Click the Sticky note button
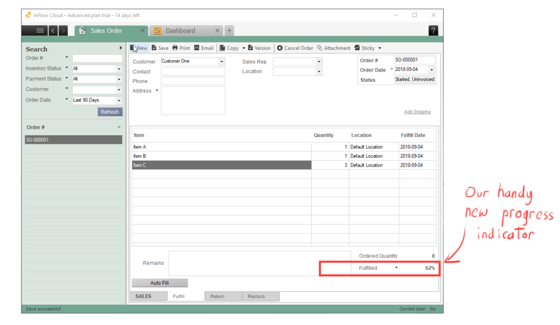 click(364, 48)
